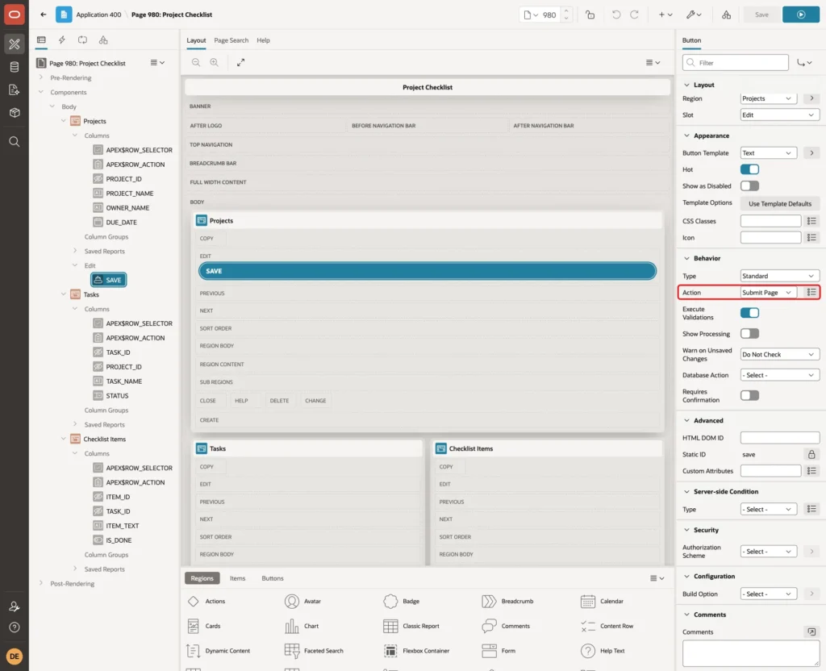Toggle Execute Validations switch
The width and height of the screenshot is (826, 671).
click(x=749, y=313)
